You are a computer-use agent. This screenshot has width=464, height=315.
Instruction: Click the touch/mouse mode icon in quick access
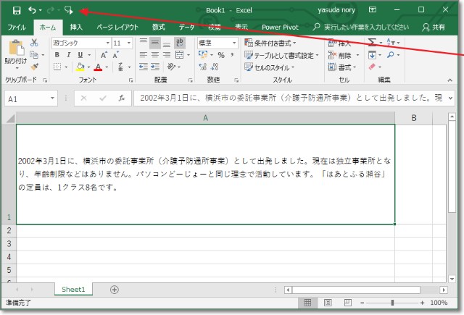click(x=69, y=10)
